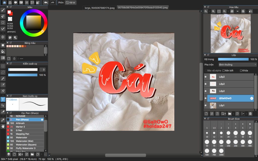Screen dimensions: 258x161
Task: Toggle visibility of the third Lớp2 layer
Action: tap(206, 91)
